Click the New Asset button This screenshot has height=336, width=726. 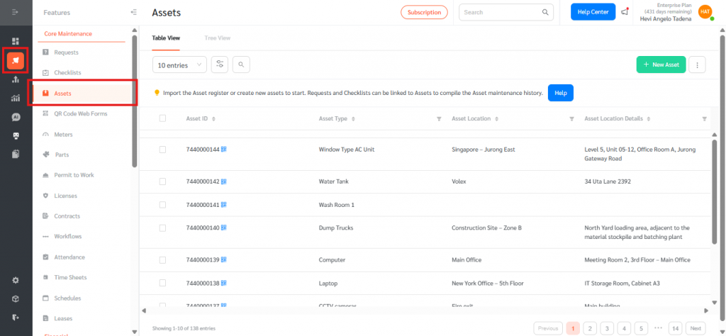tap(661, 65)
